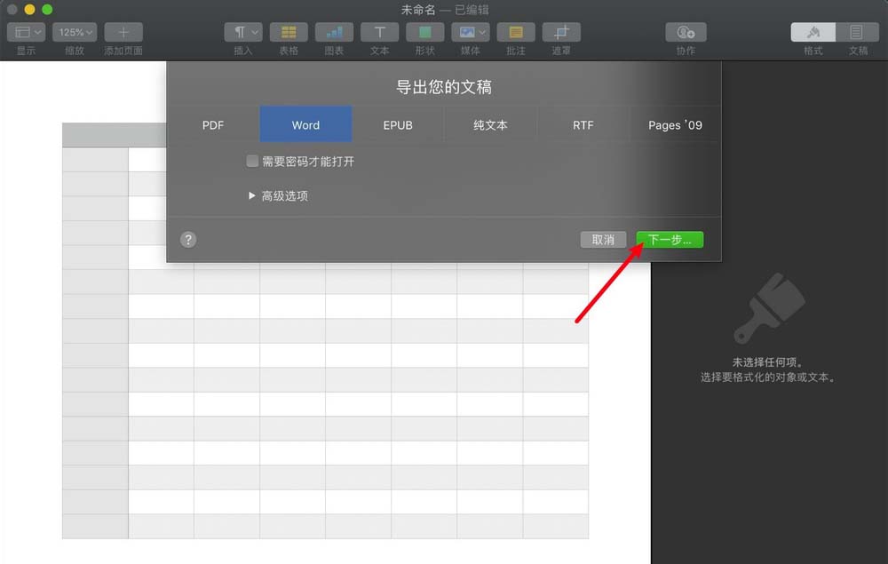Click the green fullscreen window button
The width and height of the screenshot is (888, 564).
coord(47,9)
